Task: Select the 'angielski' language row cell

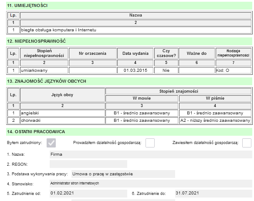Action: click(x=62, y=113)
